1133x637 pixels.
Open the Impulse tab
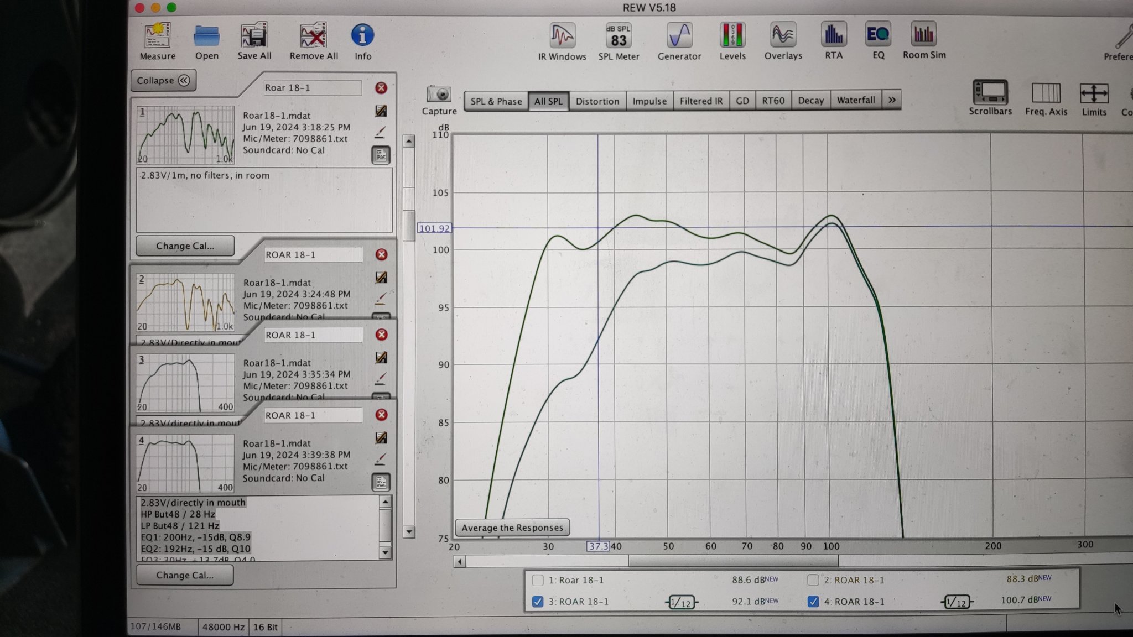pyautogui.click(x=649, y=101)
